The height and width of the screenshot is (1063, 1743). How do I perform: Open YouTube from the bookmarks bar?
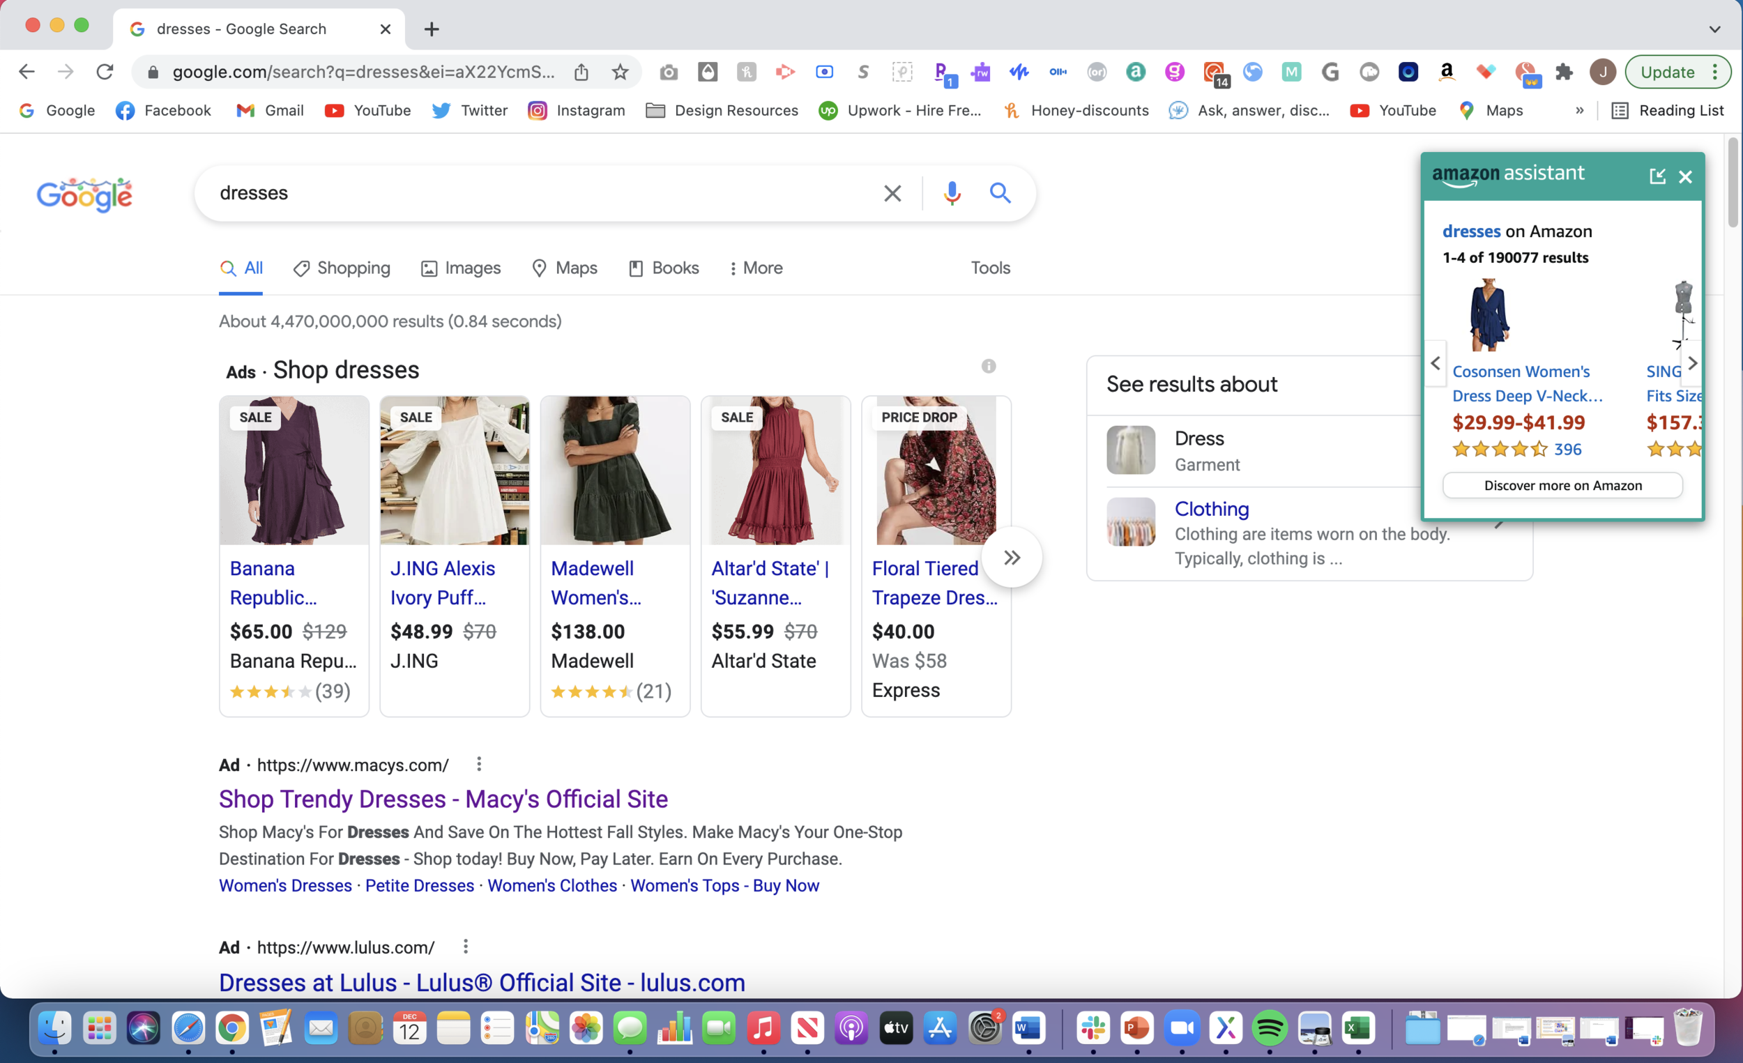pyautogui.click(x=368, y=110)
